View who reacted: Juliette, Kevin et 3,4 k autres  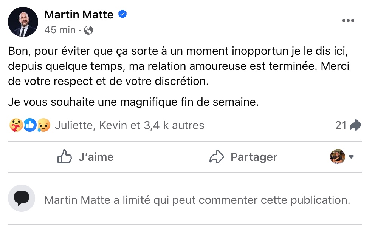(129, 125)
